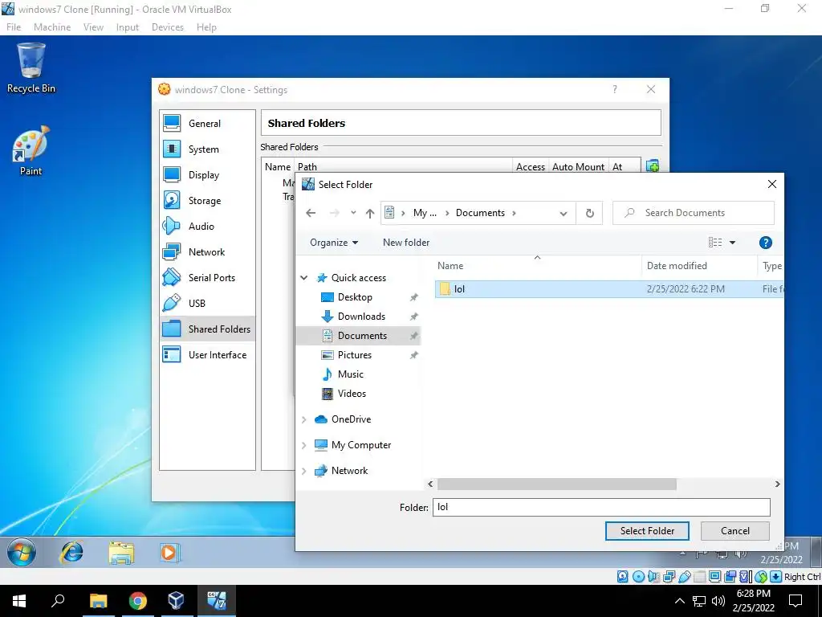Screen dimensions: 822x617
Task: Click the keyboard capture status indicator
Action: 776,577
